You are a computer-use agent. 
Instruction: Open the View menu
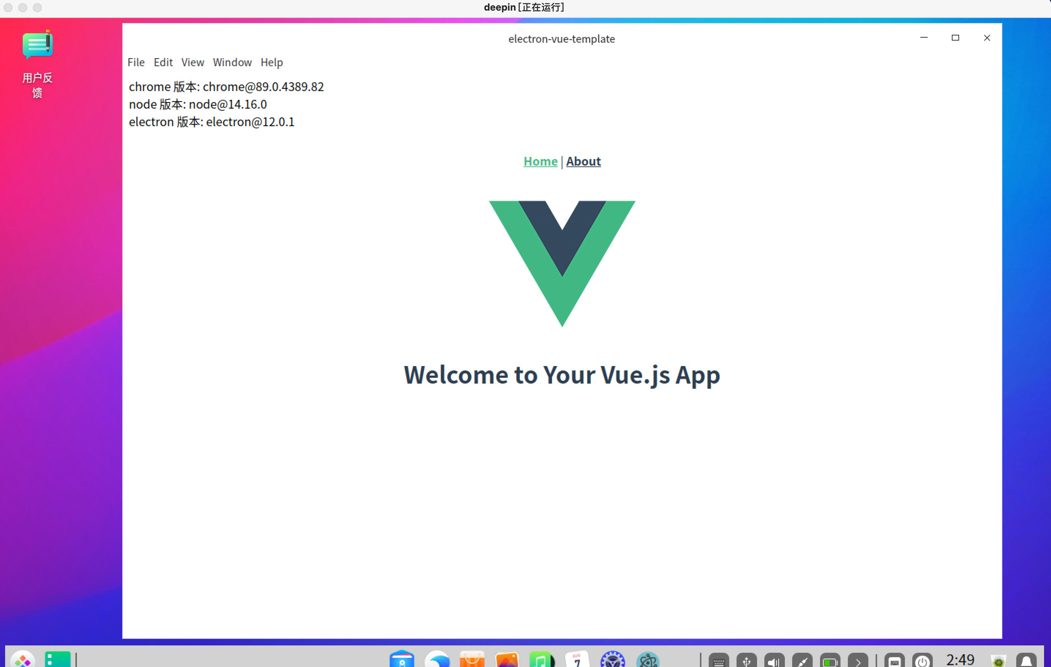coord(193,62)
